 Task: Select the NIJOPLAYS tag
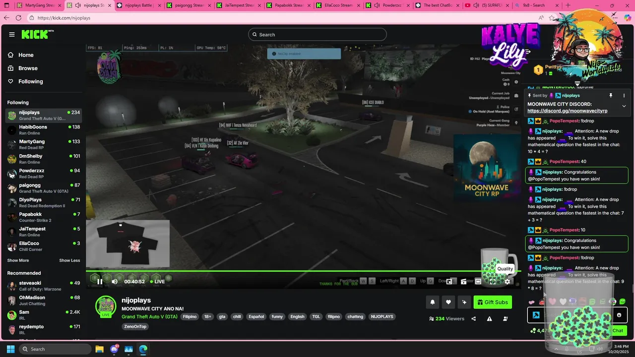382,316
